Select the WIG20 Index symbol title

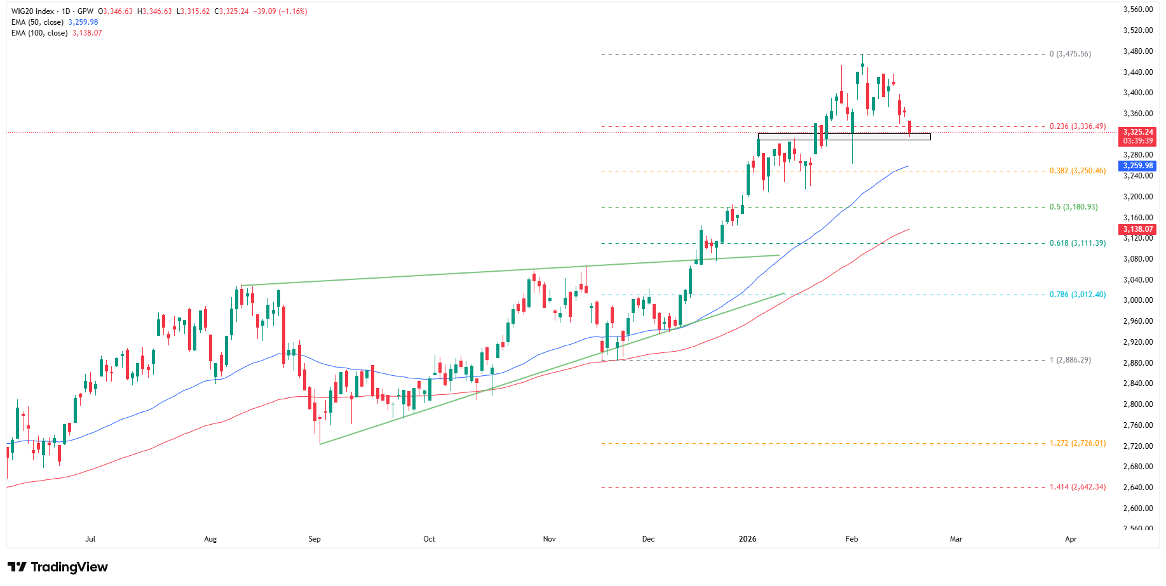tap(32, 11)
